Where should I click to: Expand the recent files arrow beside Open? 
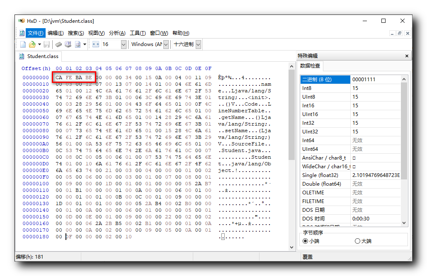point(39,44)
